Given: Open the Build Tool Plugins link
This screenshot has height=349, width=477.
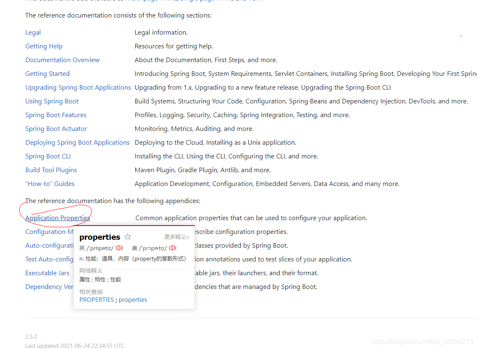Looking at the screenshot, I should [x=51, y=170].
